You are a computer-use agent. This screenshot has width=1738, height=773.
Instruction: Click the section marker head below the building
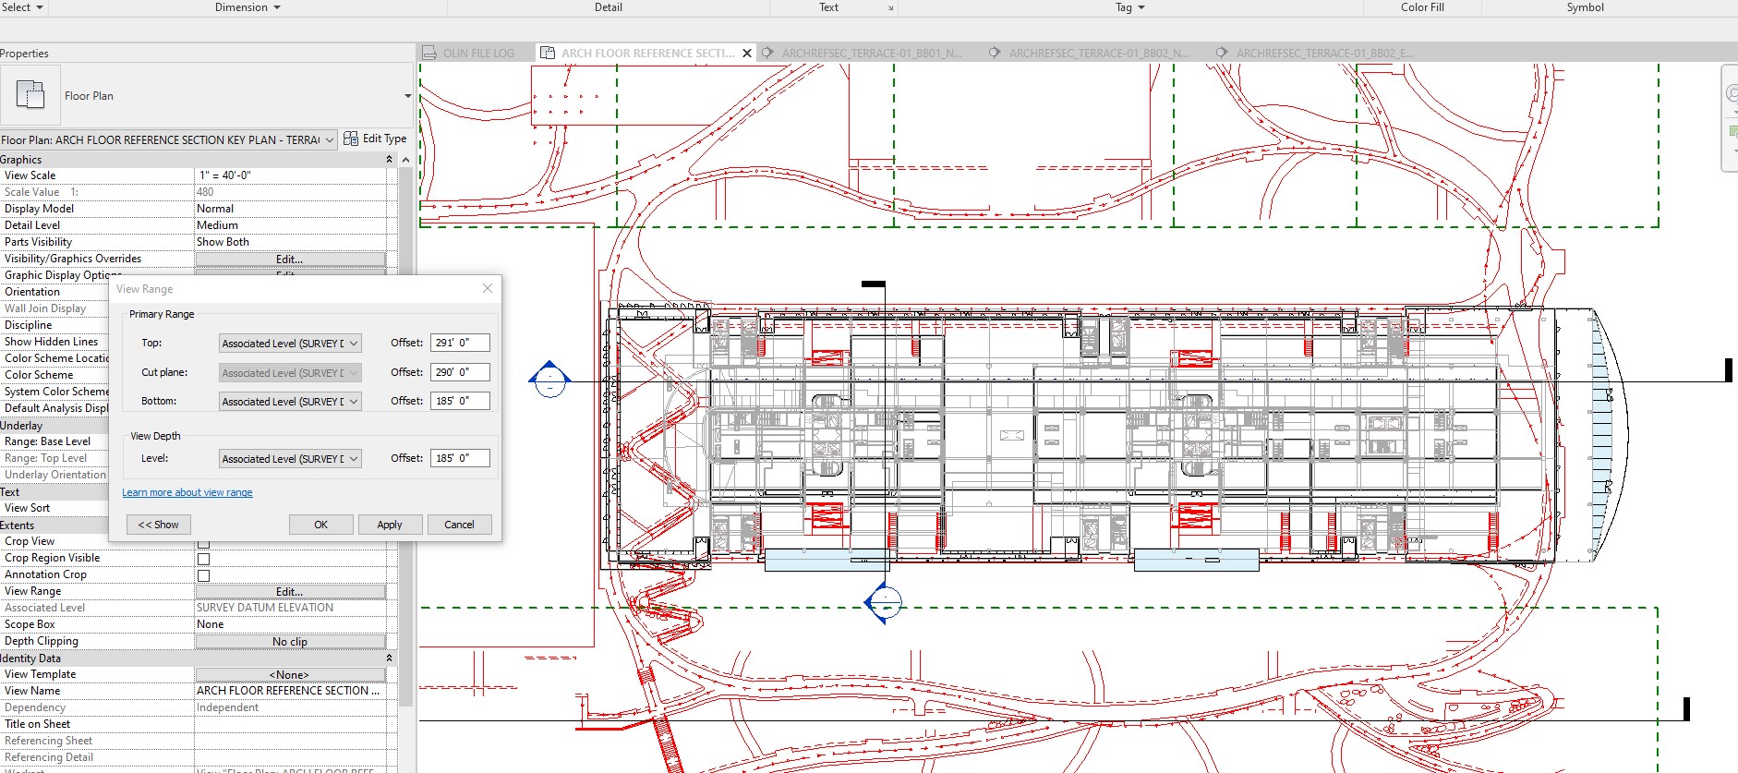click(x=884, y=603)
